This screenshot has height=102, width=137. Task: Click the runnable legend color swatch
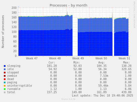(5, 89)
